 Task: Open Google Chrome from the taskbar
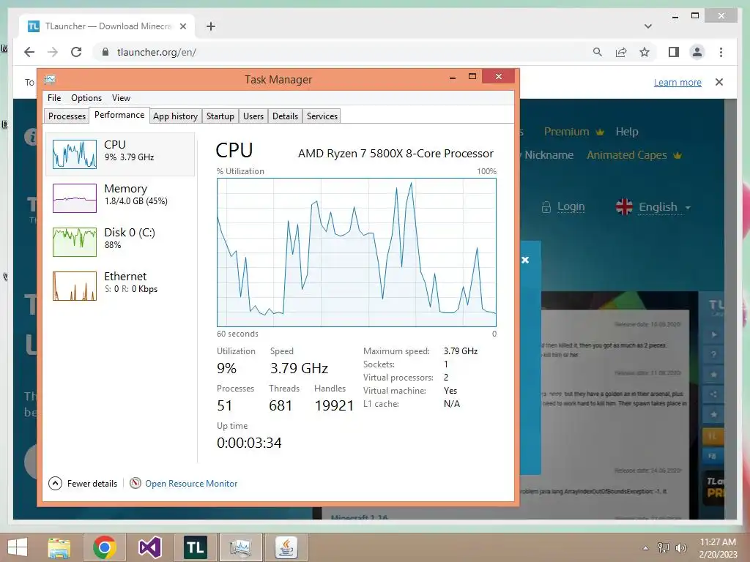pyautogui.click(x=105, y=547)
